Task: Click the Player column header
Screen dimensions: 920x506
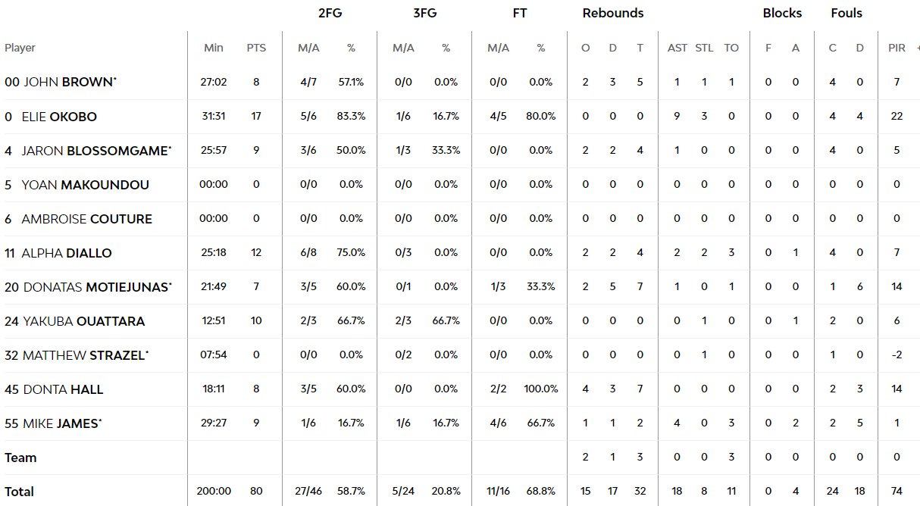Action: 20,48
